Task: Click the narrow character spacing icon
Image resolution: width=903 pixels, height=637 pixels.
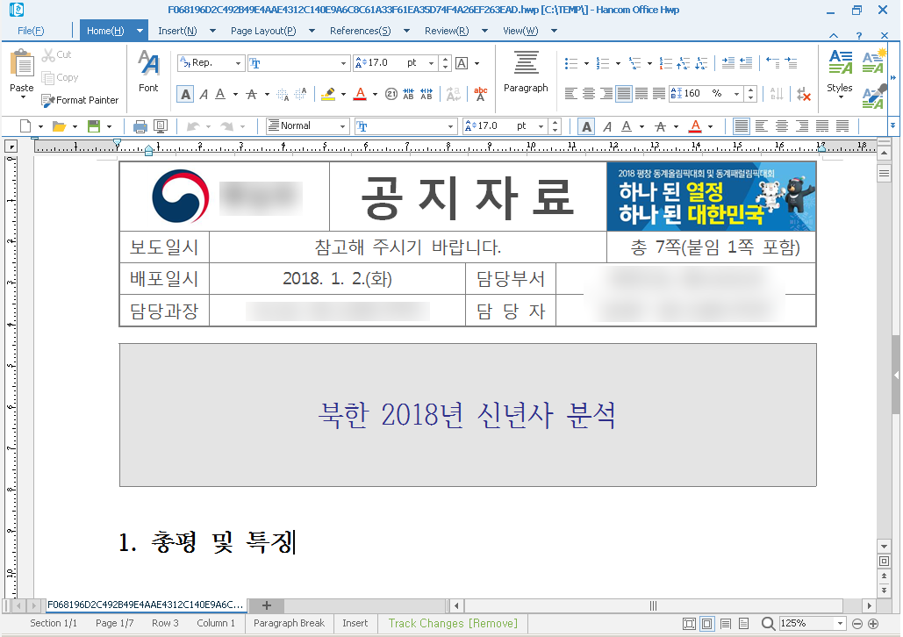Action: [408, 95]
